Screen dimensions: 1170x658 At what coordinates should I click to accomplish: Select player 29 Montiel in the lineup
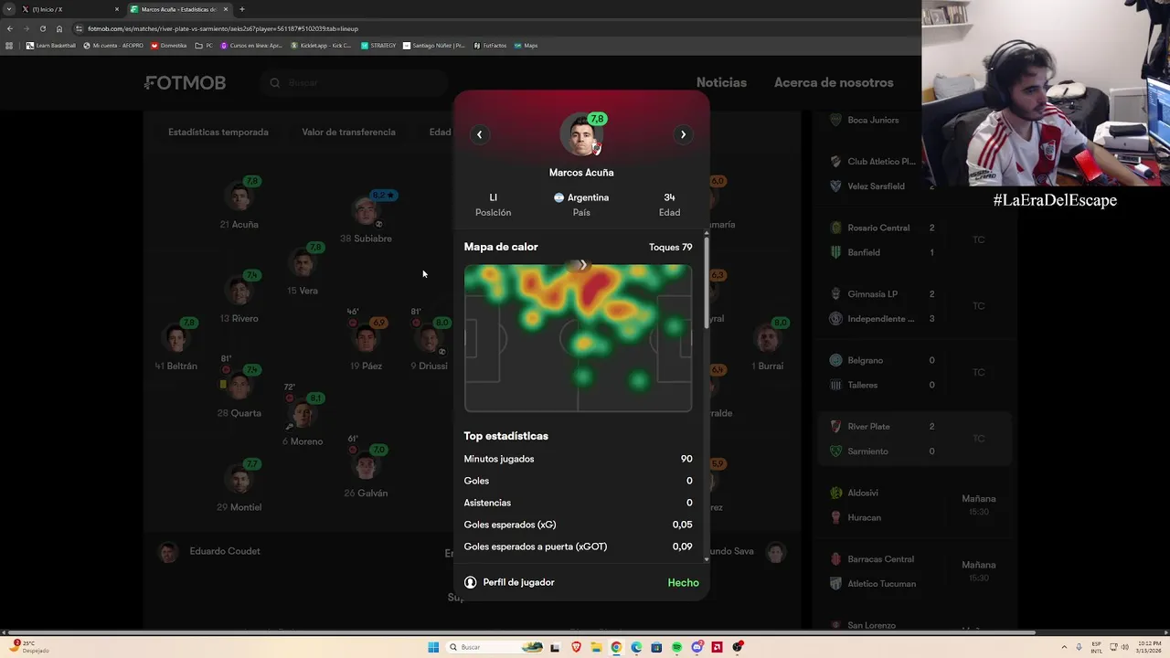tap(239, 486)
